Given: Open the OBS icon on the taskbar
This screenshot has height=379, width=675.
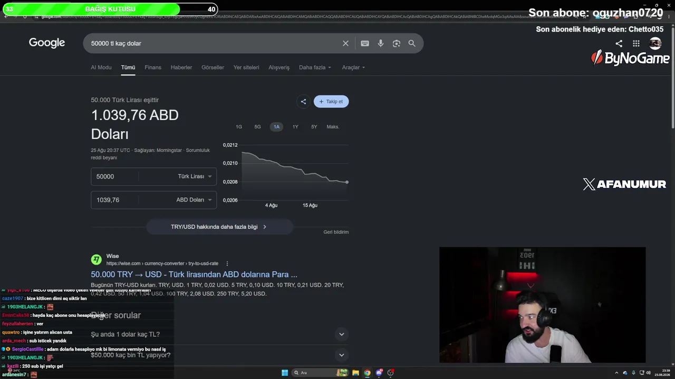Looking at the screenshot, I should (390, 373).
